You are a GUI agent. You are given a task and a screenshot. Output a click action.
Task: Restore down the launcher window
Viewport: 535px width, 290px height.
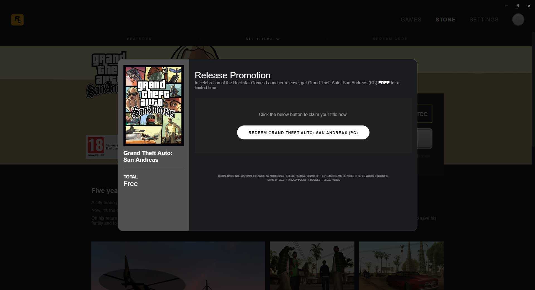pos(518,6)
